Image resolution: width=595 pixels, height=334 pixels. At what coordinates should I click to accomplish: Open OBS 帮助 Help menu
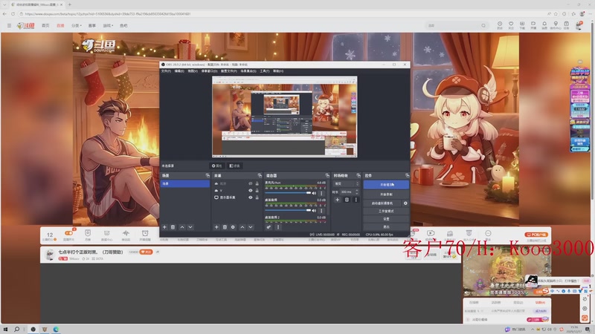(x=278, y=71)
